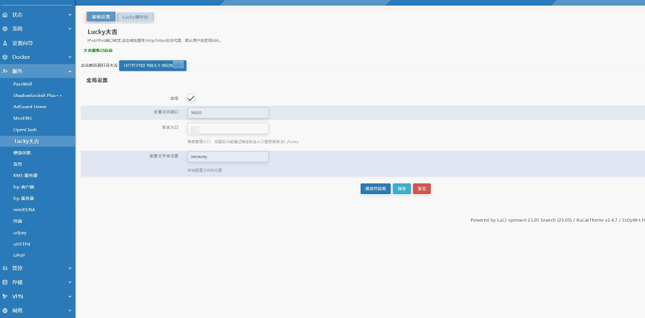Select the 基础设置 tab
The height and width of the screenshot is (318, 645).
point(101,16)
